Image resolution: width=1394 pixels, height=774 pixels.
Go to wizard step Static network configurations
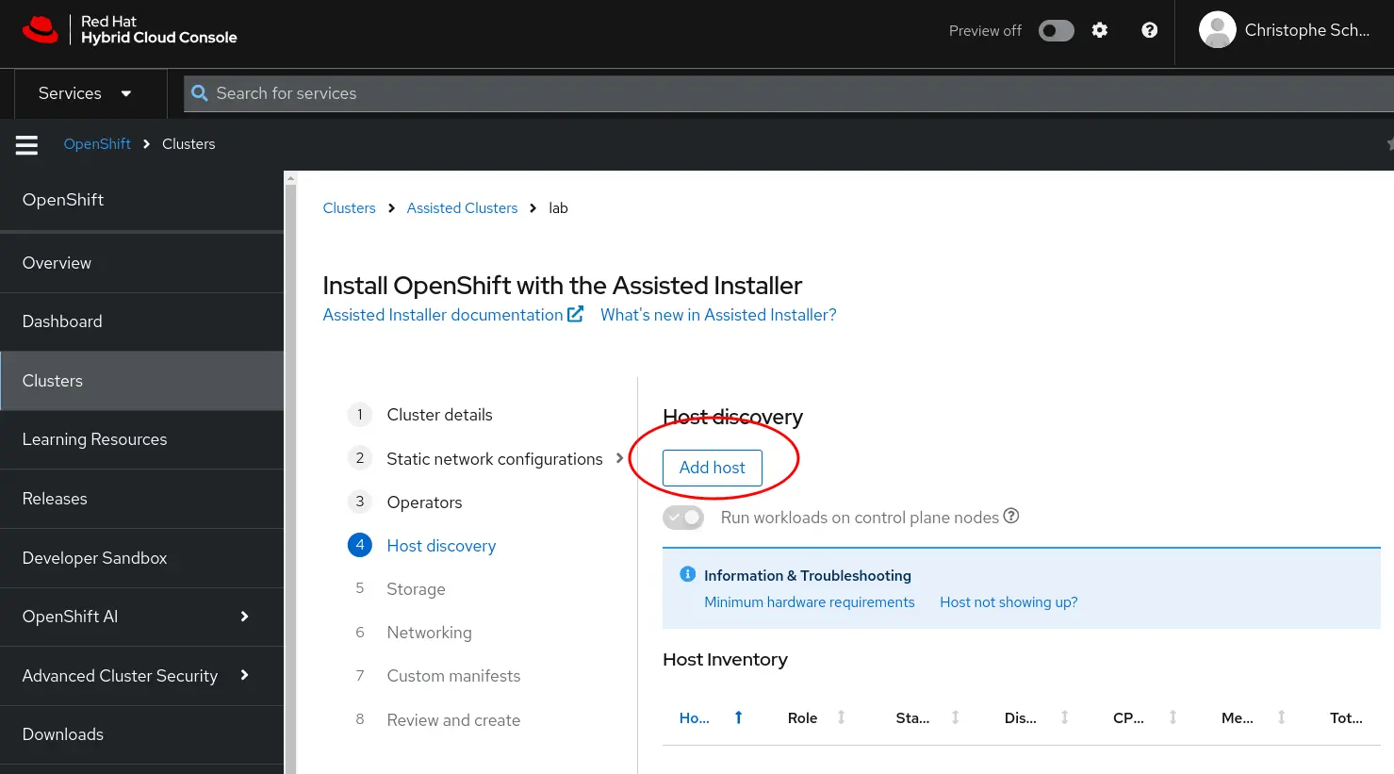coord(494,459)
